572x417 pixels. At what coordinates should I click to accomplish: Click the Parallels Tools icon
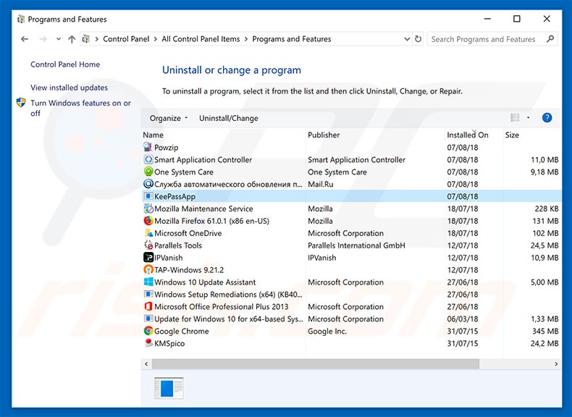(x=148, y=245)
